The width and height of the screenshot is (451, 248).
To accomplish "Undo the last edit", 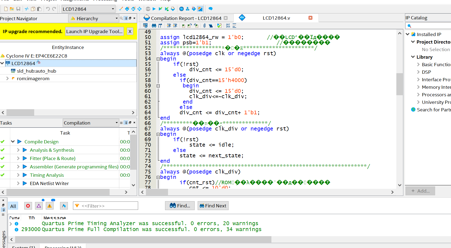I will tap(48, 9).
